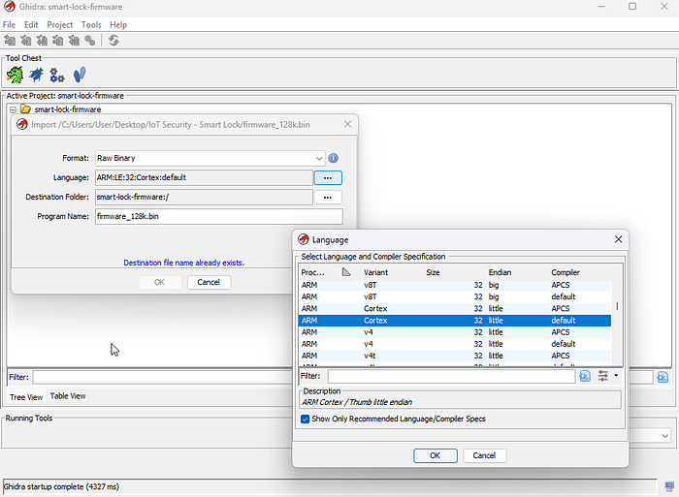Click the 'ARM Cortex / Thumb little endian' description
This screenshot has height=497, width=679.
point(357,402)
